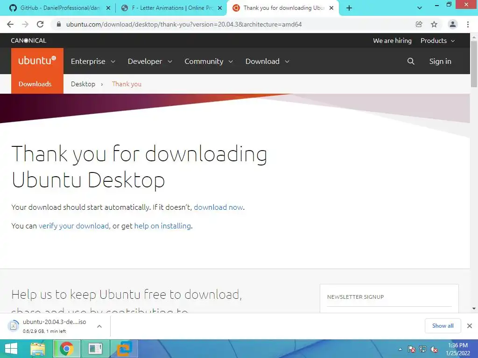
Task: Open the tab search chevron in the title bar
Action: (420, 8)
